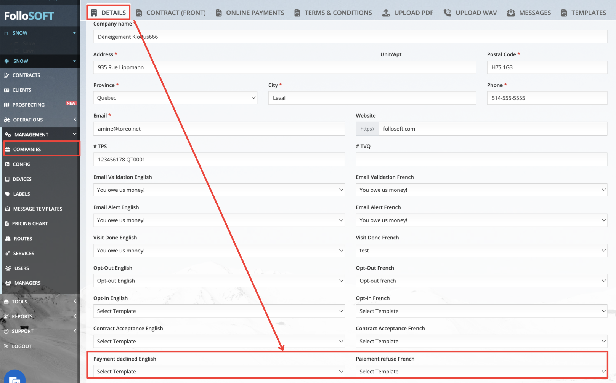Open the Email Alert English dropdown
The height and width of the screenshot is (383, 616).
(219, 220)
